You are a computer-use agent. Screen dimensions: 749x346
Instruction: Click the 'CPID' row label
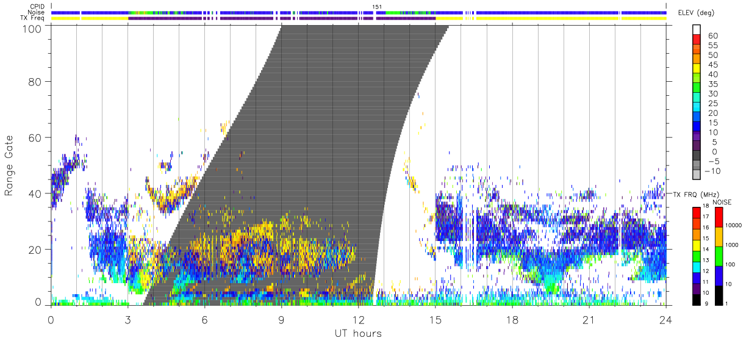pyautogui.click(x=38, y=6)
